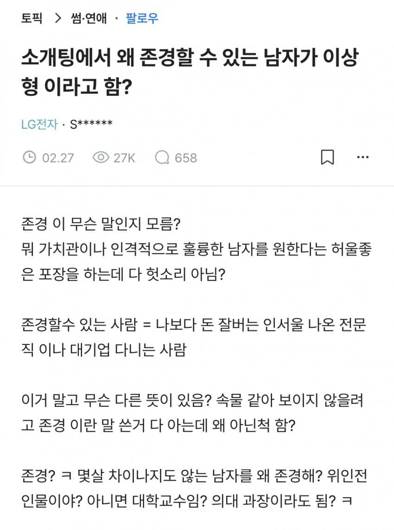Open the 658 comments count
The image size is (394, 530).
pyautogui.click(x=186, y=158)
